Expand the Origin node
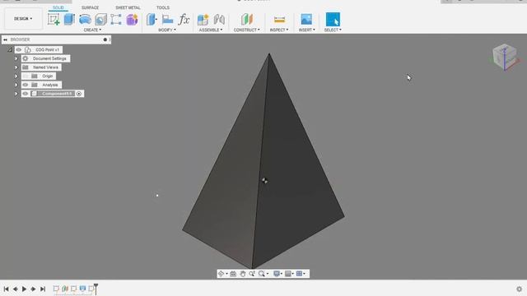Viewport: 527px width, 296px height. click(x=16, y=76)
